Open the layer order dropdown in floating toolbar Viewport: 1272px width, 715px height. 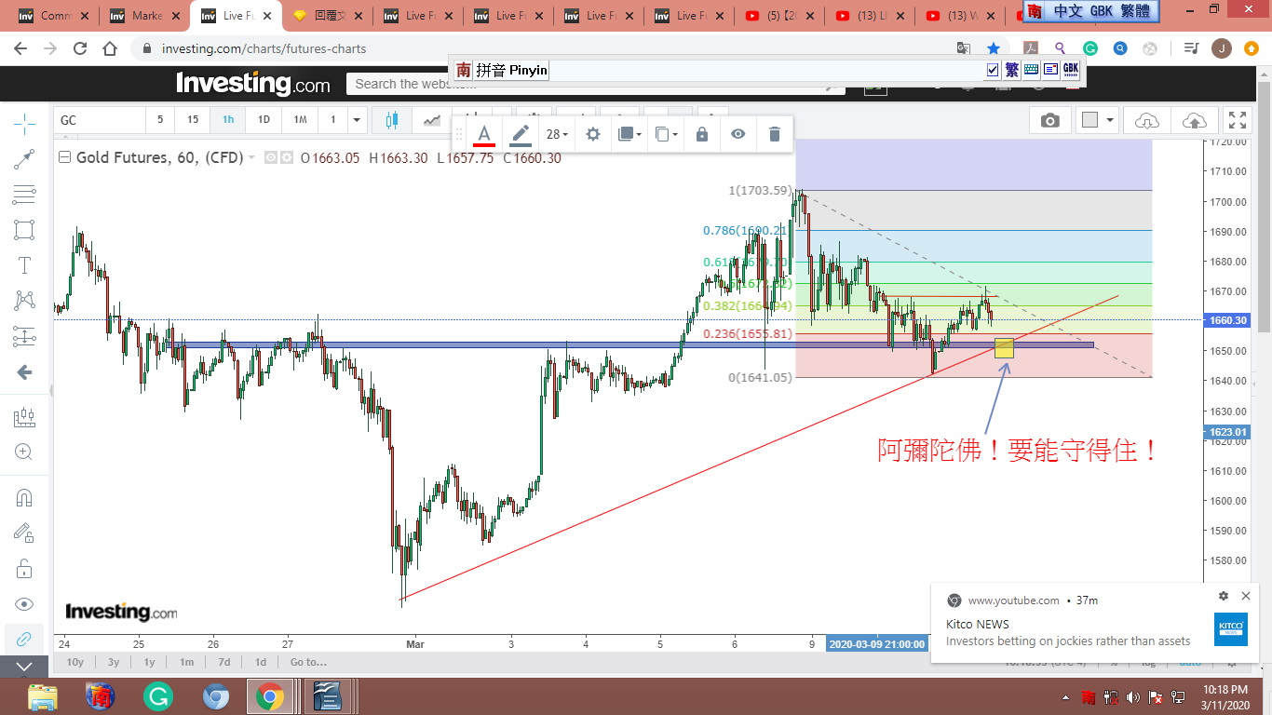[x=629, y=134]
